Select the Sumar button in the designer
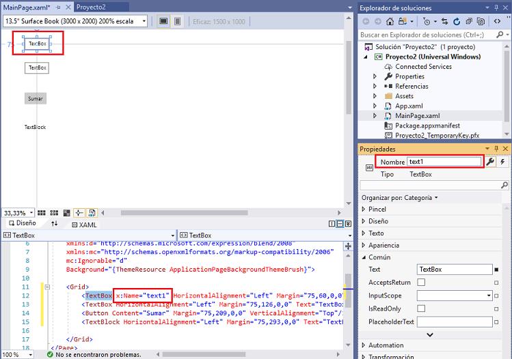The width and height of the screenshot is (512, 359). pos(36,98)
